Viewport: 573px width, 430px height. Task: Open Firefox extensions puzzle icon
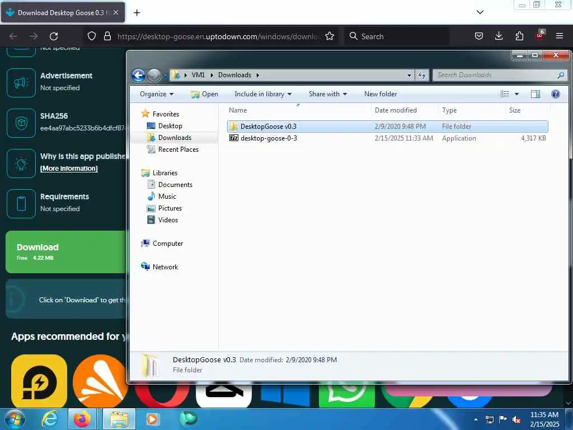(519, 36)
